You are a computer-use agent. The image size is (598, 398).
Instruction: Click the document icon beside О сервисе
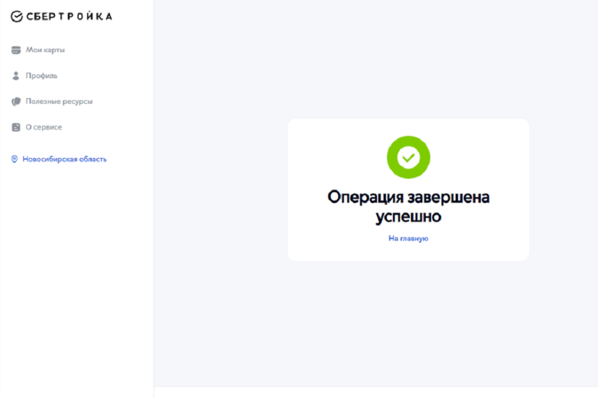(x=16, y=127)
